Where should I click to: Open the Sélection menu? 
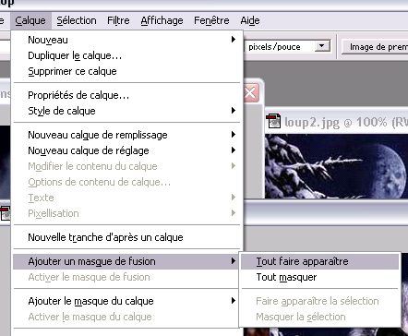point(77,20)
